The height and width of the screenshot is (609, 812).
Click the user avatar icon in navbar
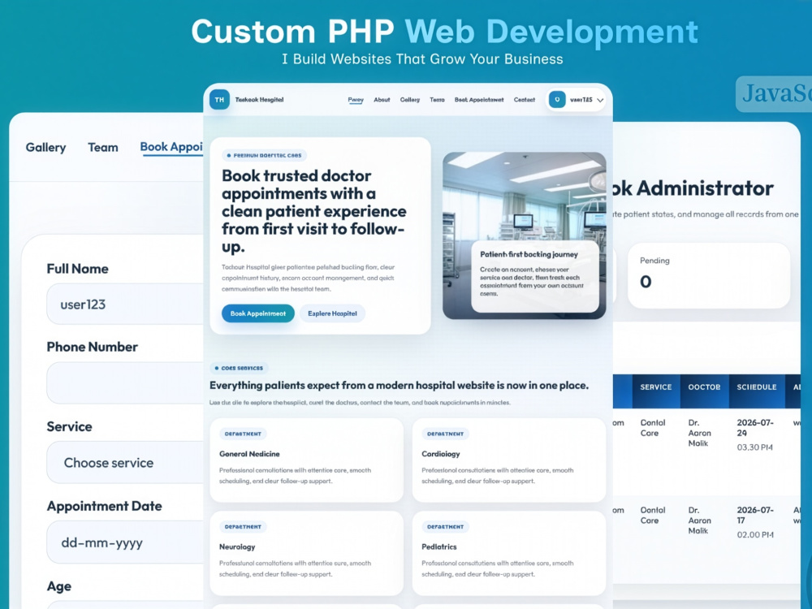click(x=557, y=99)
